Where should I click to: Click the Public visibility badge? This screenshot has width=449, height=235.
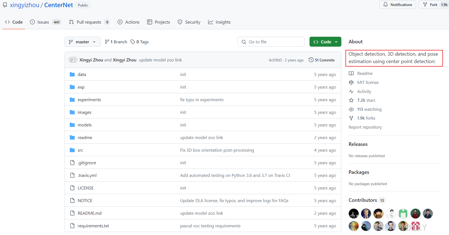[83, 5]
